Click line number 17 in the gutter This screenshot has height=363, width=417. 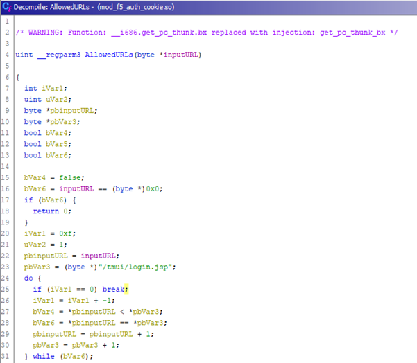tap(6, 200)
